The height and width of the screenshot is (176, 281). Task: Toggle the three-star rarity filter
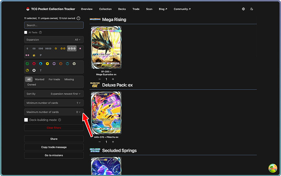click(72, 48)
